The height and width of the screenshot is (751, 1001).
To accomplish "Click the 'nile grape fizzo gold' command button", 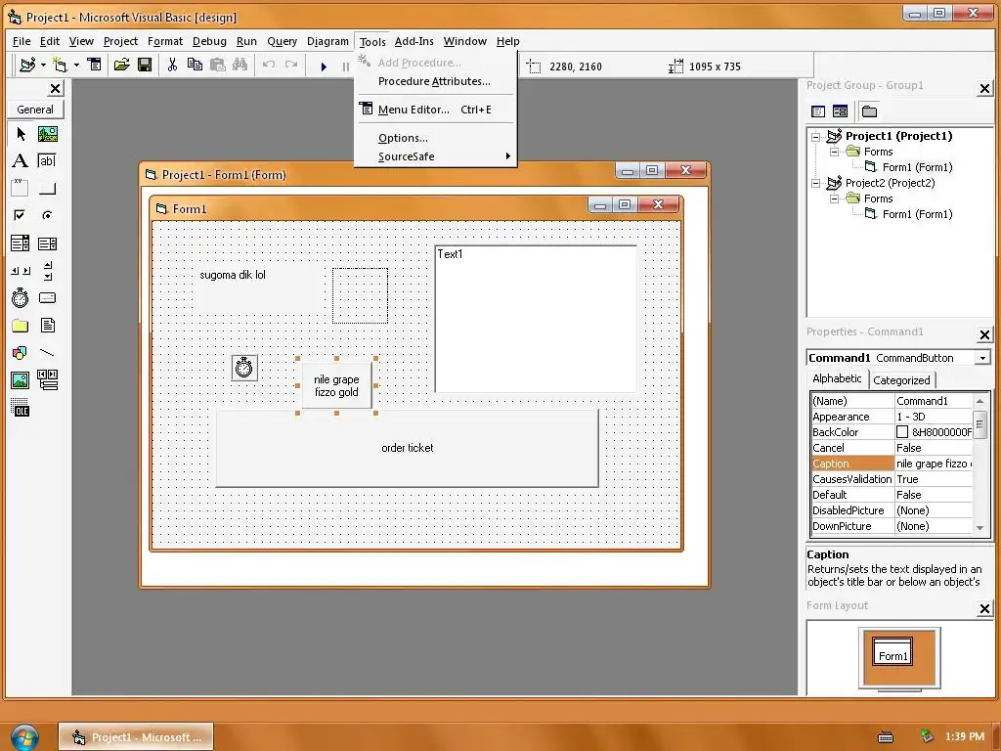I will tap(336, 385).
